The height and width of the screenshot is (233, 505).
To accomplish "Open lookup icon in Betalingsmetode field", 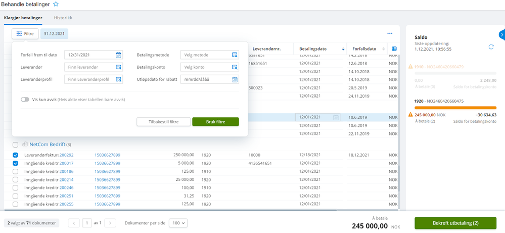I will click(x=235, y=55).
